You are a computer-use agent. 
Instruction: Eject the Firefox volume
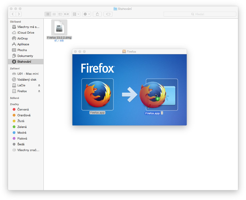(39, 91)
